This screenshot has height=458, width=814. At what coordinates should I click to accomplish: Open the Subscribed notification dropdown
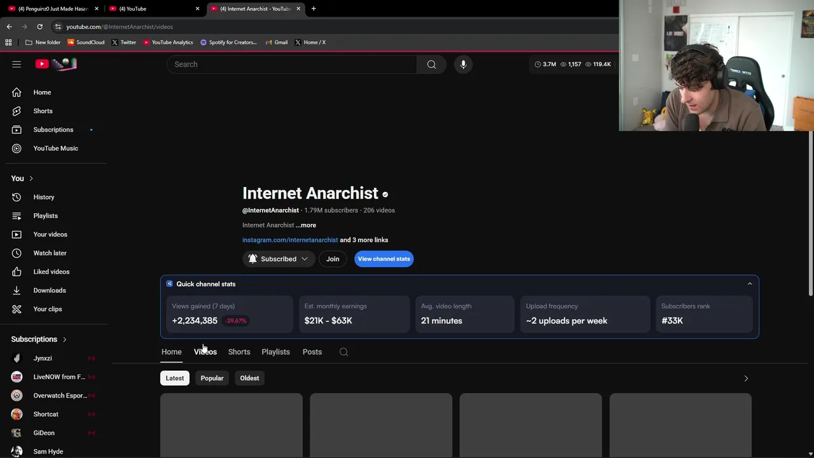pyautogui.click(x=278, y=259)
